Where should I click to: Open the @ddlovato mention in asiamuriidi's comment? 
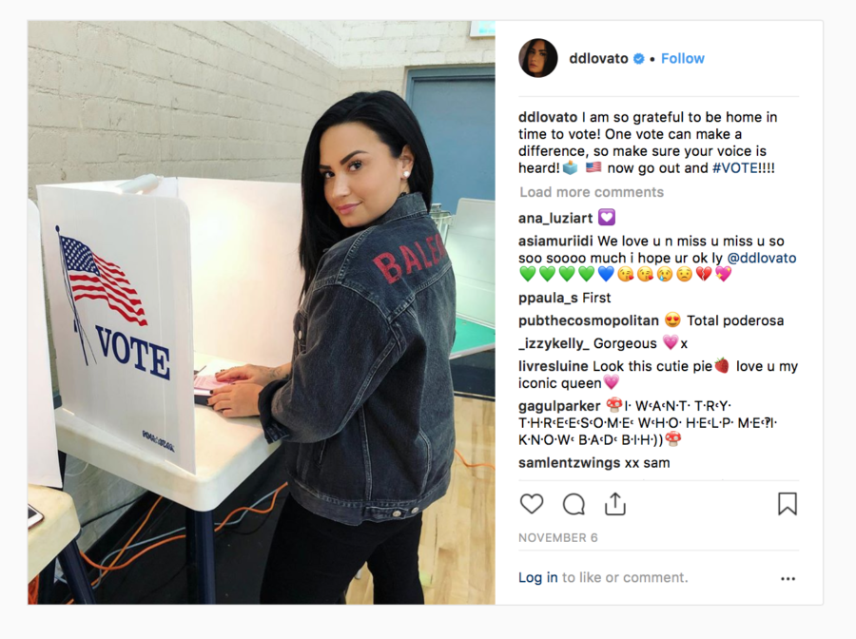pos(762,258)
